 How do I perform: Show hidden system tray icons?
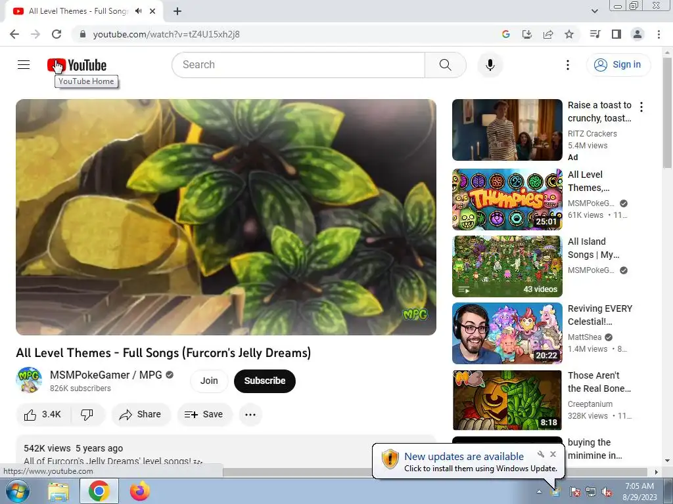539,492
